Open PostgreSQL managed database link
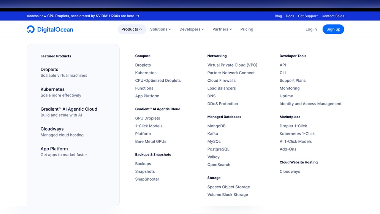Viewport: 380px width, 214px height. [218, 149]
